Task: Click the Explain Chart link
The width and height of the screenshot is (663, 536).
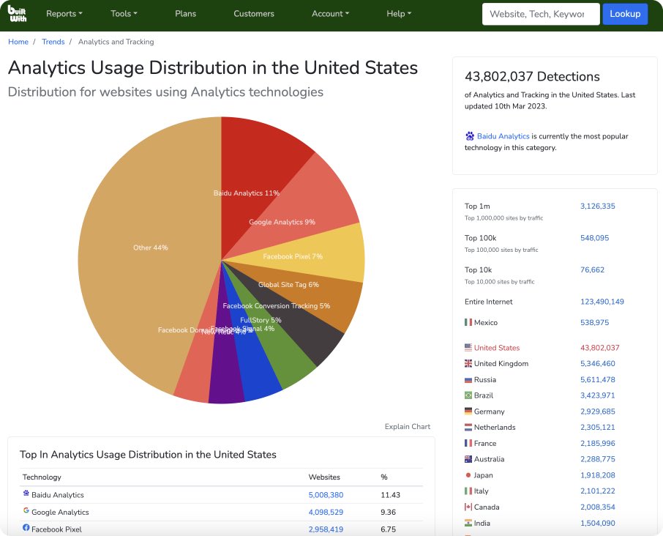Action: (407, 426)
